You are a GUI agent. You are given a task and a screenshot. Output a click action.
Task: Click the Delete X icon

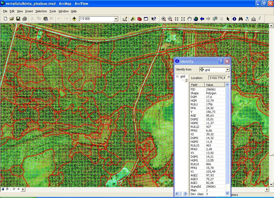(52, 18)
